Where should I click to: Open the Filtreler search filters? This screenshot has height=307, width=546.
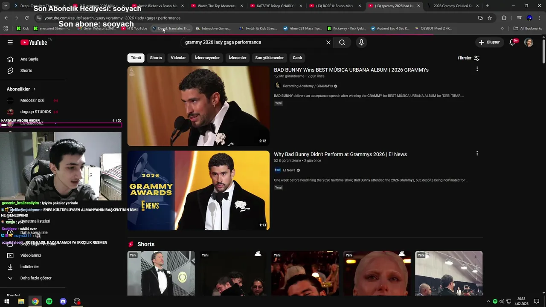[x=468, y=58]
